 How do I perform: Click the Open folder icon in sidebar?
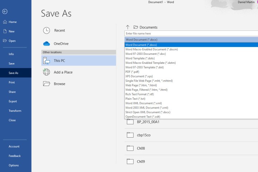click(x=5, y=41)
